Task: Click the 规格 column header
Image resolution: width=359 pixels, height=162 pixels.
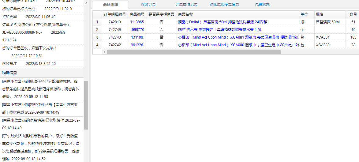Action: click(330, 14)
